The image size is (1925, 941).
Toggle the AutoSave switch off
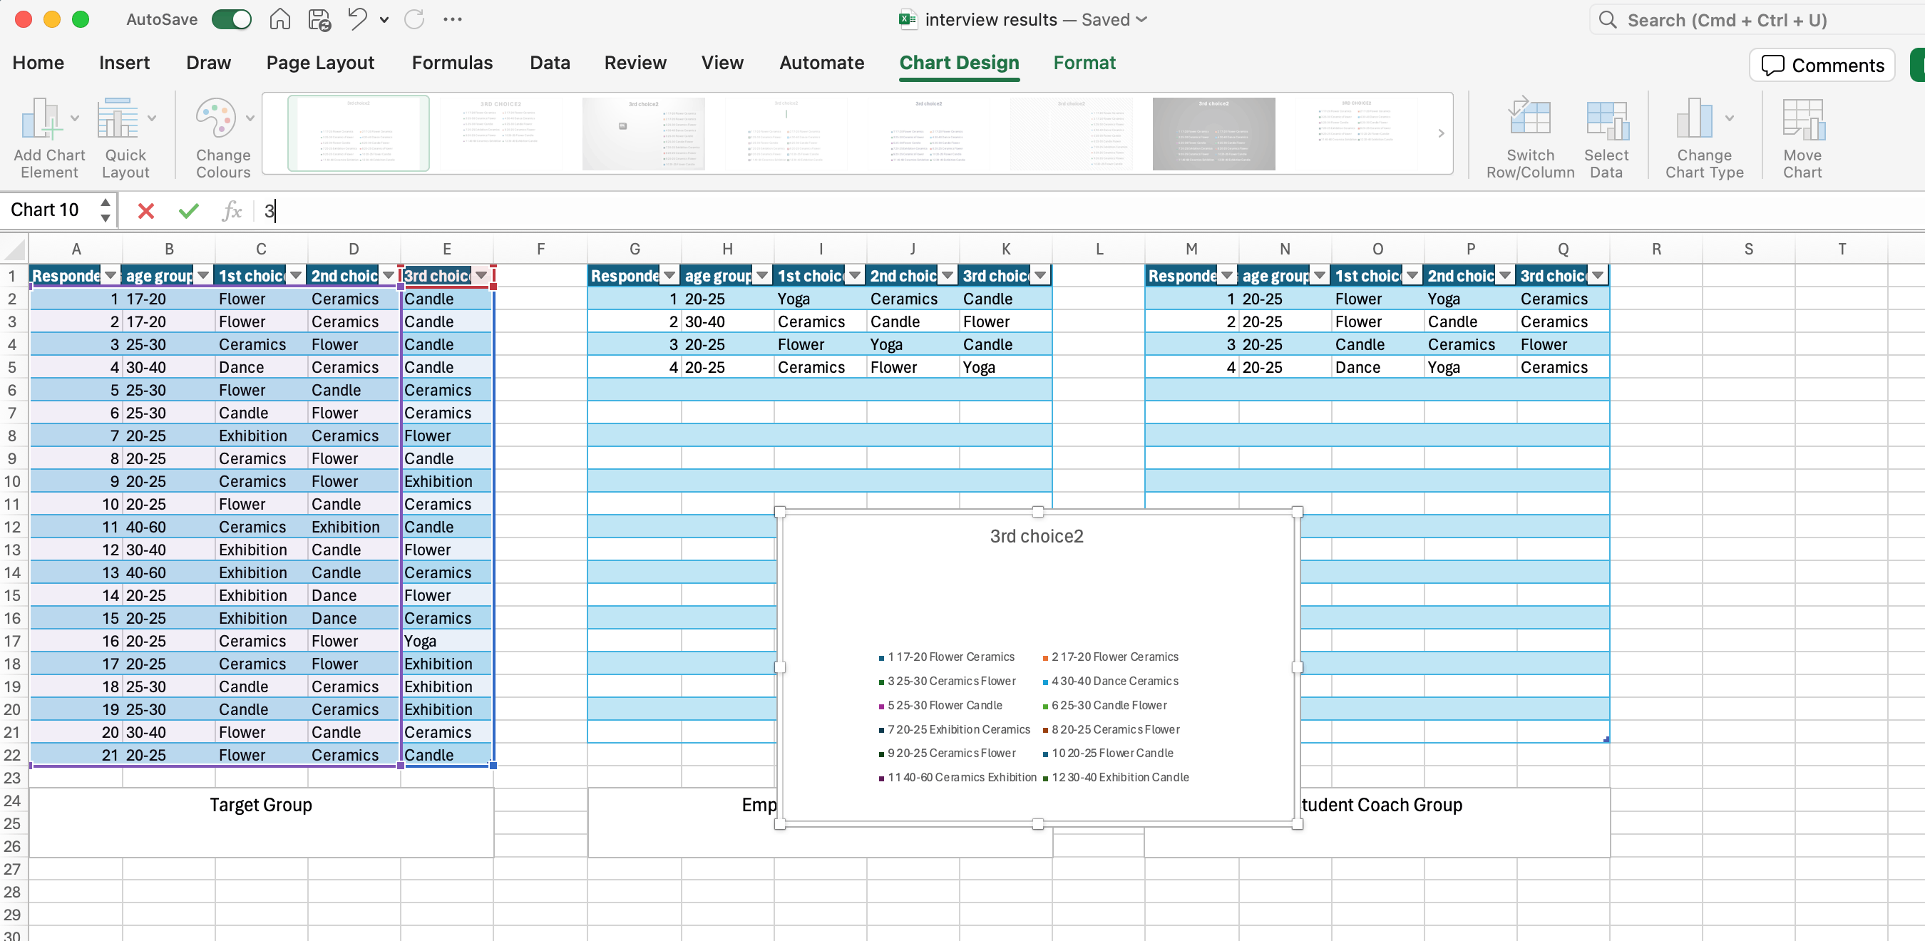(231, 19)
